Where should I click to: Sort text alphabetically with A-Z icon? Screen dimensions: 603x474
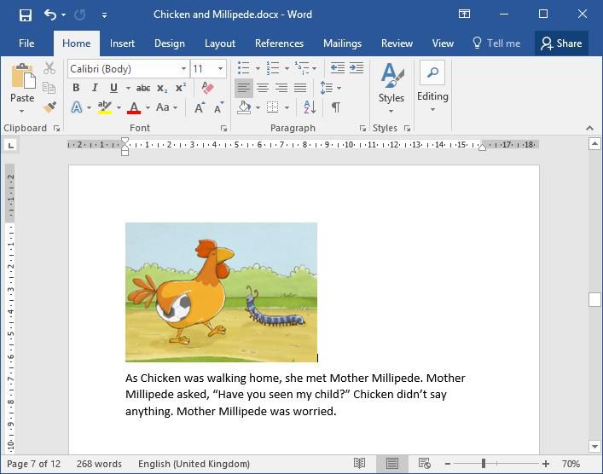[x=310, y=107]
